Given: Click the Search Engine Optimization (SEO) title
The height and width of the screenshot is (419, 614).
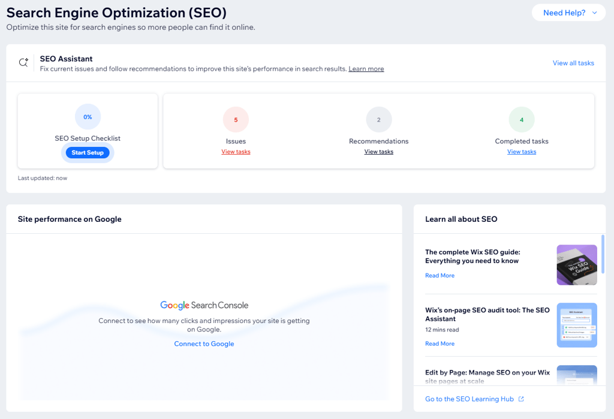Looking at the screenshot, I should pyautogui.click(x=117, y=13).
